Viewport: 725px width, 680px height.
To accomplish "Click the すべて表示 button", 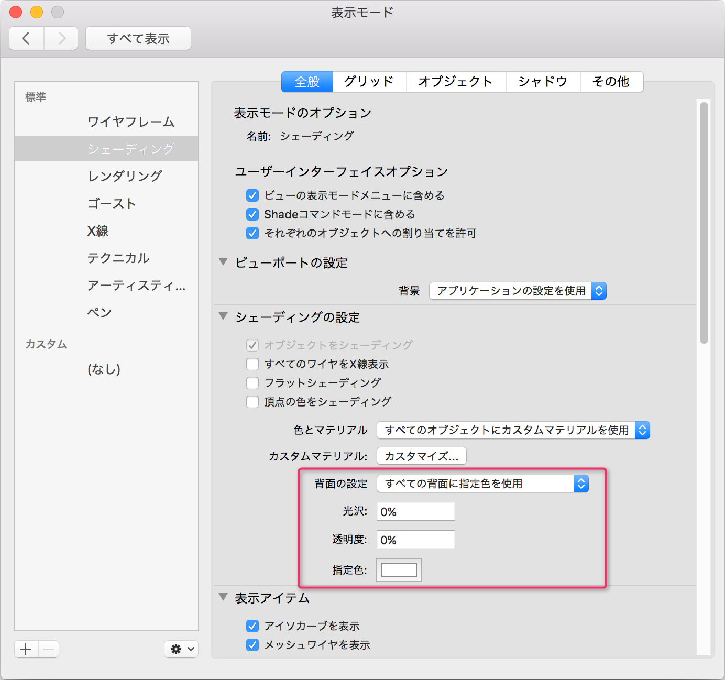I will coord(138,38).
